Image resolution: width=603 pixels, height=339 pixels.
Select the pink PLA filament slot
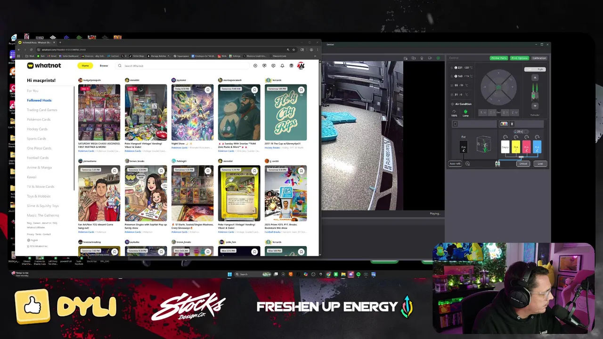tap(526, 147)
